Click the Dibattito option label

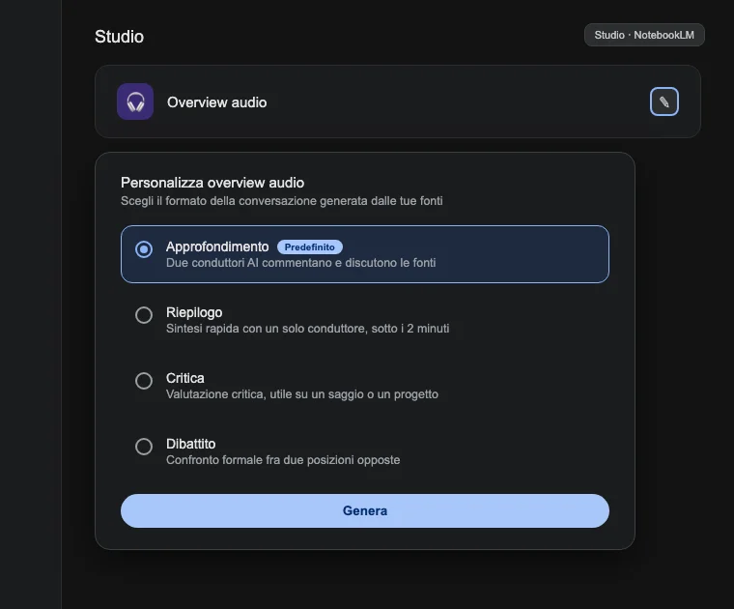point(190,444)
